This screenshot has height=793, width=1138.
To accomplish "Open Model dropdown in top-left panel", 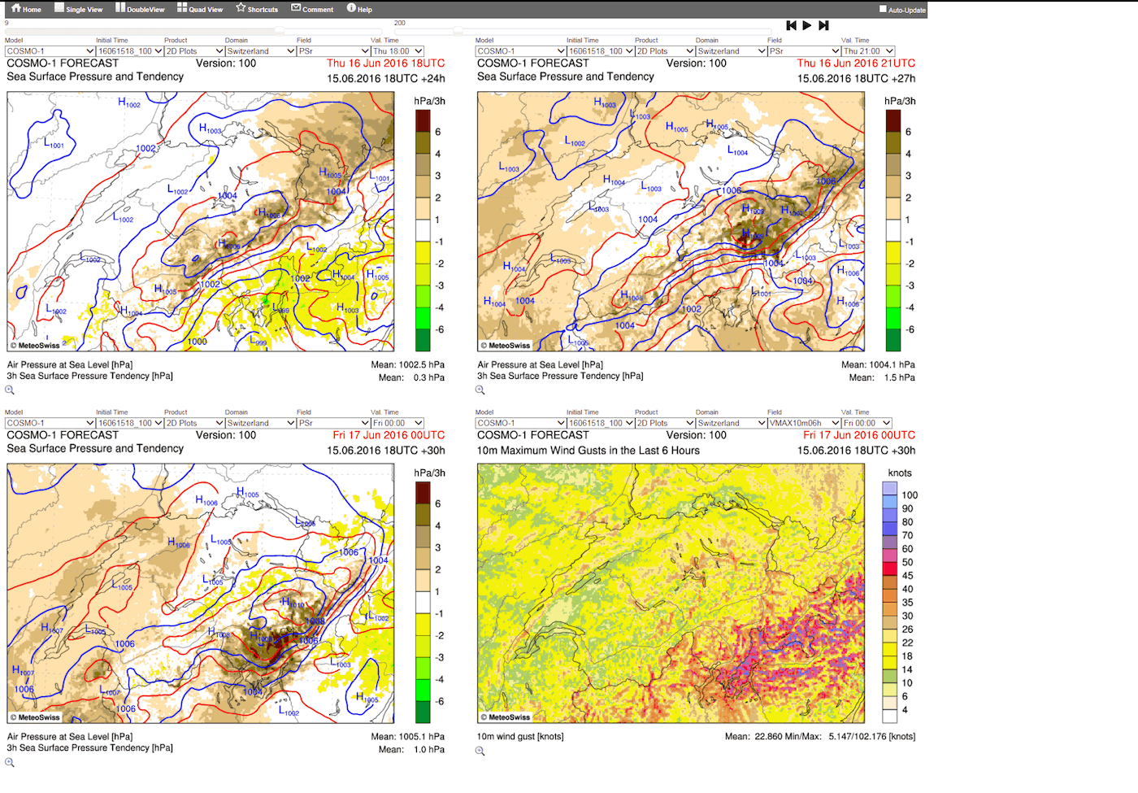I will pyautogui.click(x=50, y=51).
